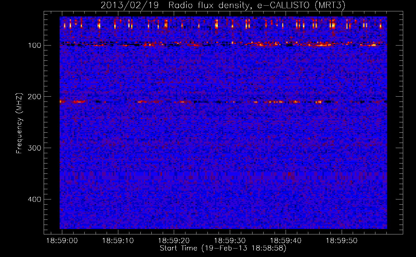Click the 300 frequency tick label

click(34, 148)
